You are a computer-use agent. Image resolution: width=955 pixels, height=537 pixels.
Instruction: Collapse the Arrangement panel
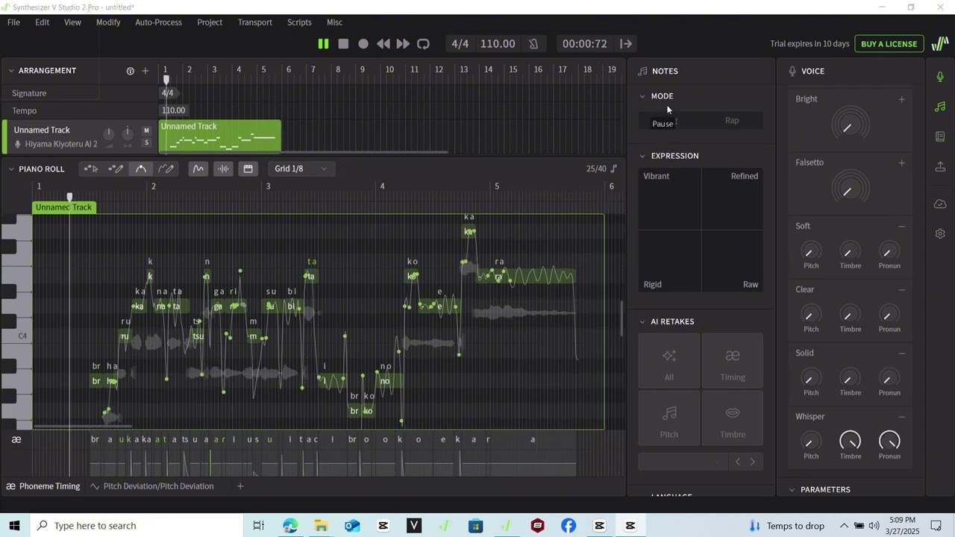click(x=11, y=71)
